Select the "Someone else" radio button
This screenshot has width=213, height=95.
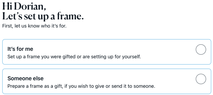tap(201, 79)
